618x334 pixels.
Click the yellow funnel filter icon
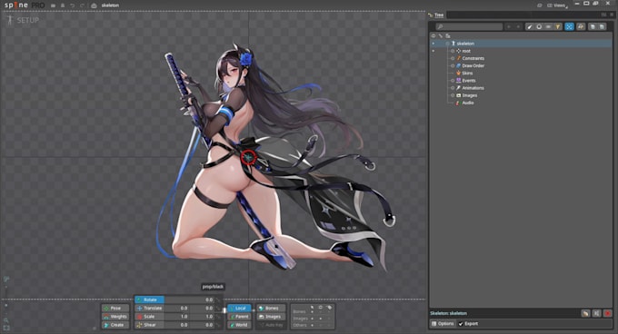(558, 26)
